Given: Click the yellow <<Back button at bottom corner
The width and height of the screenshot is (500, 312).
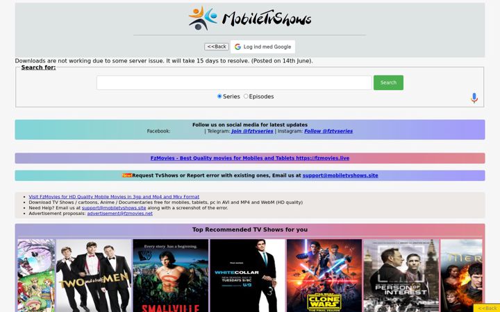Looking at the screenshot, I should (x=487, y=308).
